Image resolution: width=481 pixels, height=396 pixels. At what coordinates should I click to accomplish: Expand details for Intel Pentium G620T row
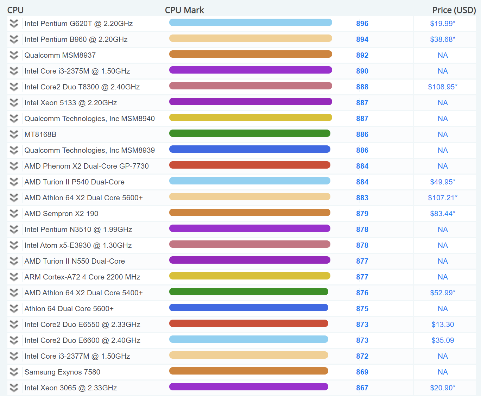point(14,24)
